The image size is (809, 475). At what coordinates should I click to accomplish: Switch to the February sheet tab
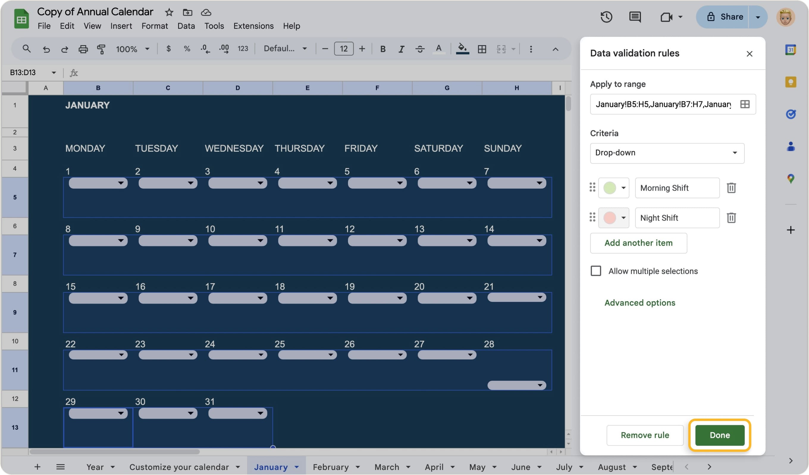331,467
